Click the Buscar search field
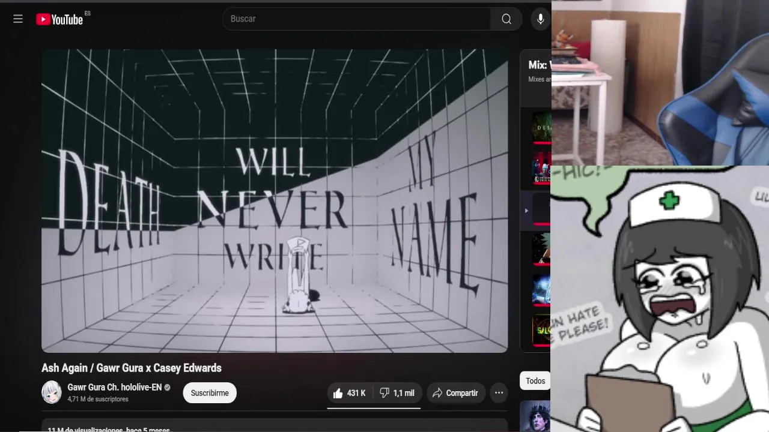The width and height of the screenshot is (769, 432). click(x=356, y=19)
